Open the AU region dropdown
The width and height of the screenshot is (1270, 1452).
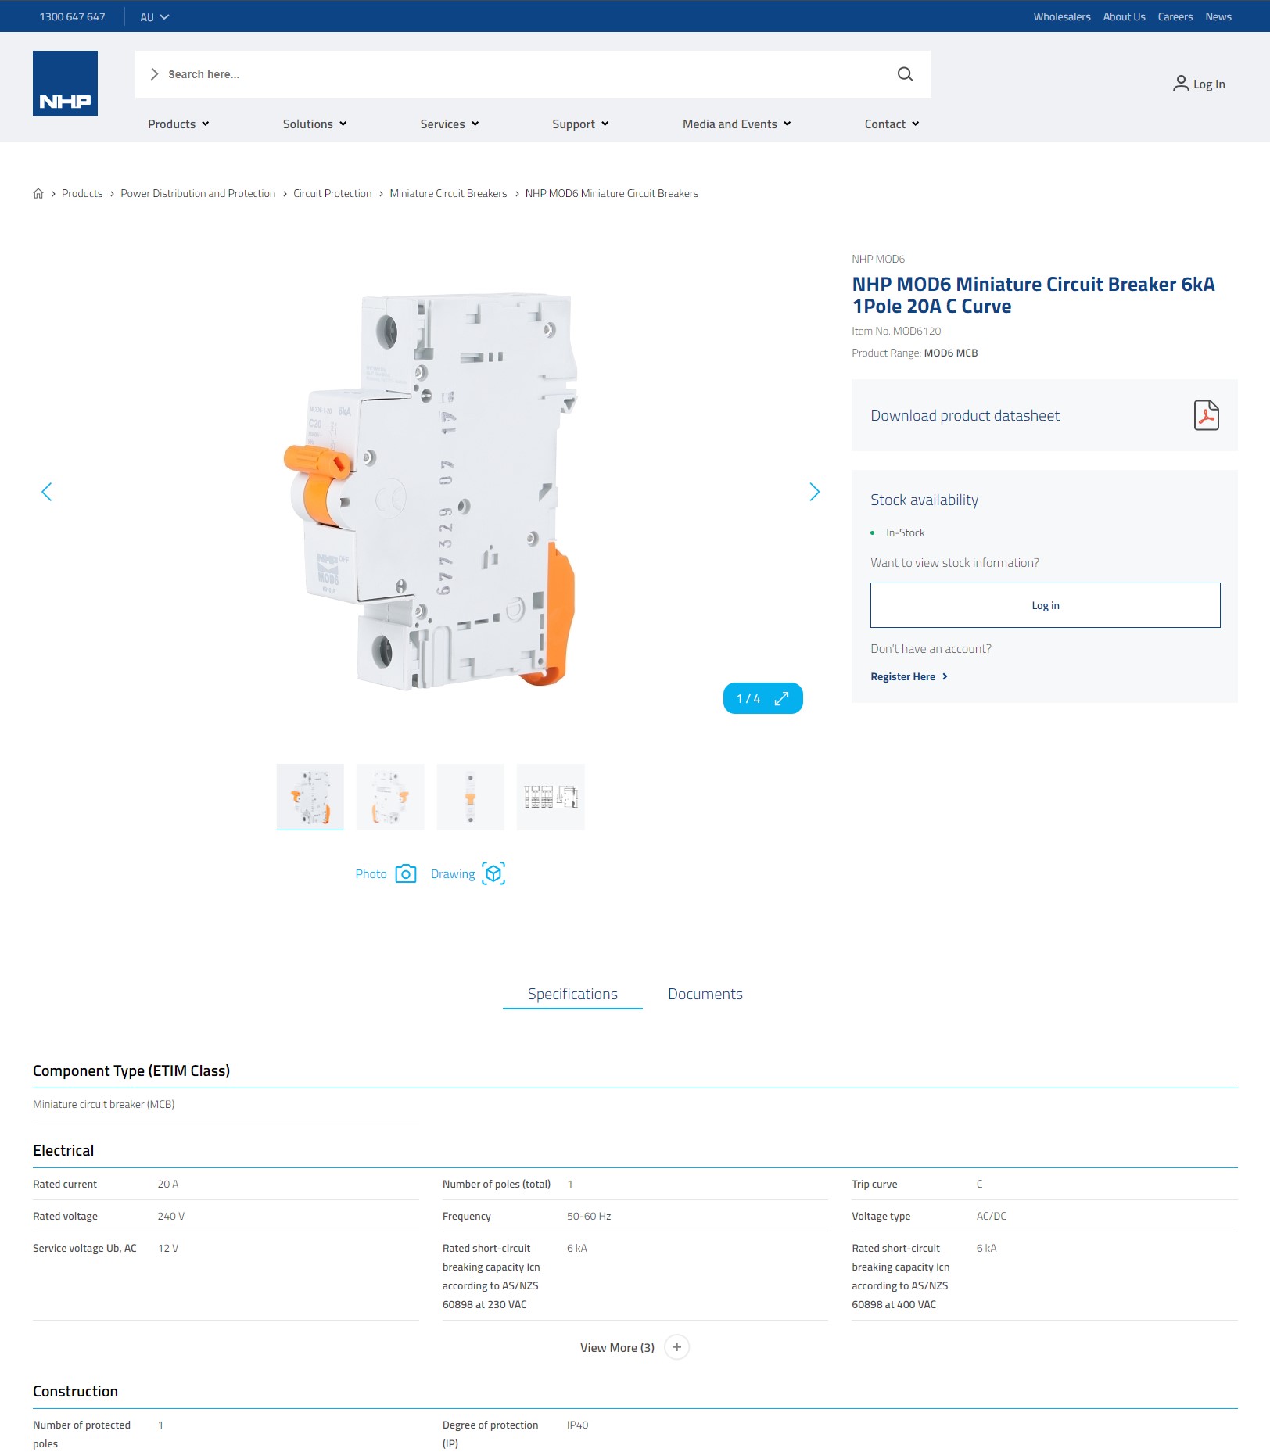tap(154, 16)
